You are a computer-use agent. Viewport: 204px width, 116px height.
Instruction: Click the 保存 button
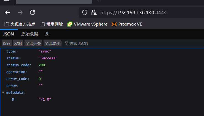click(7, 43)
